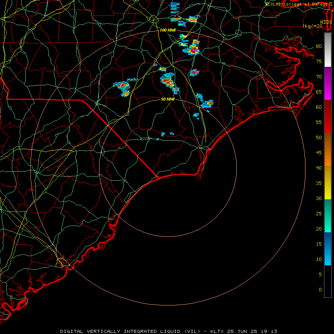The height and width of the screenshot is (334, 334).
Task: Click the legend value 75
Action: (319, 61)
